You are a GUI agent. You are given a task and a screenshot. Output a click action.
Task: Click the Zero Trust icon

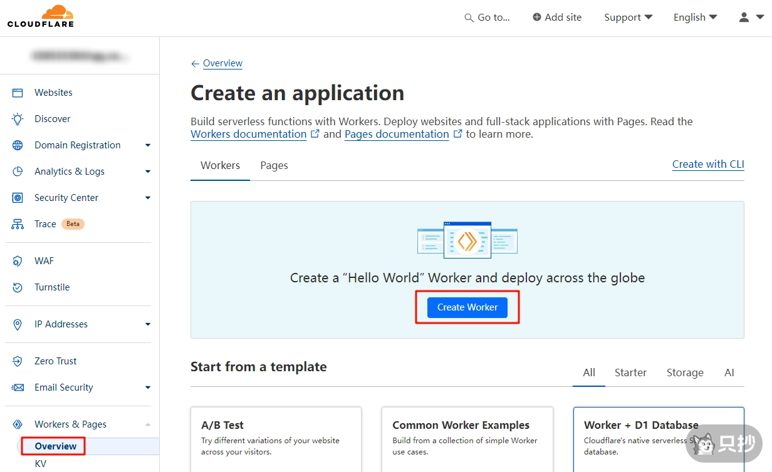coord(18,361)
